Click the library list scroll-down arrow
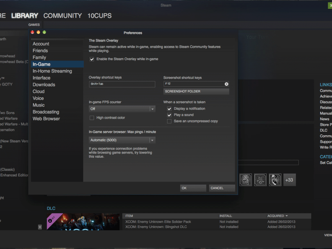 pos(40,227)
